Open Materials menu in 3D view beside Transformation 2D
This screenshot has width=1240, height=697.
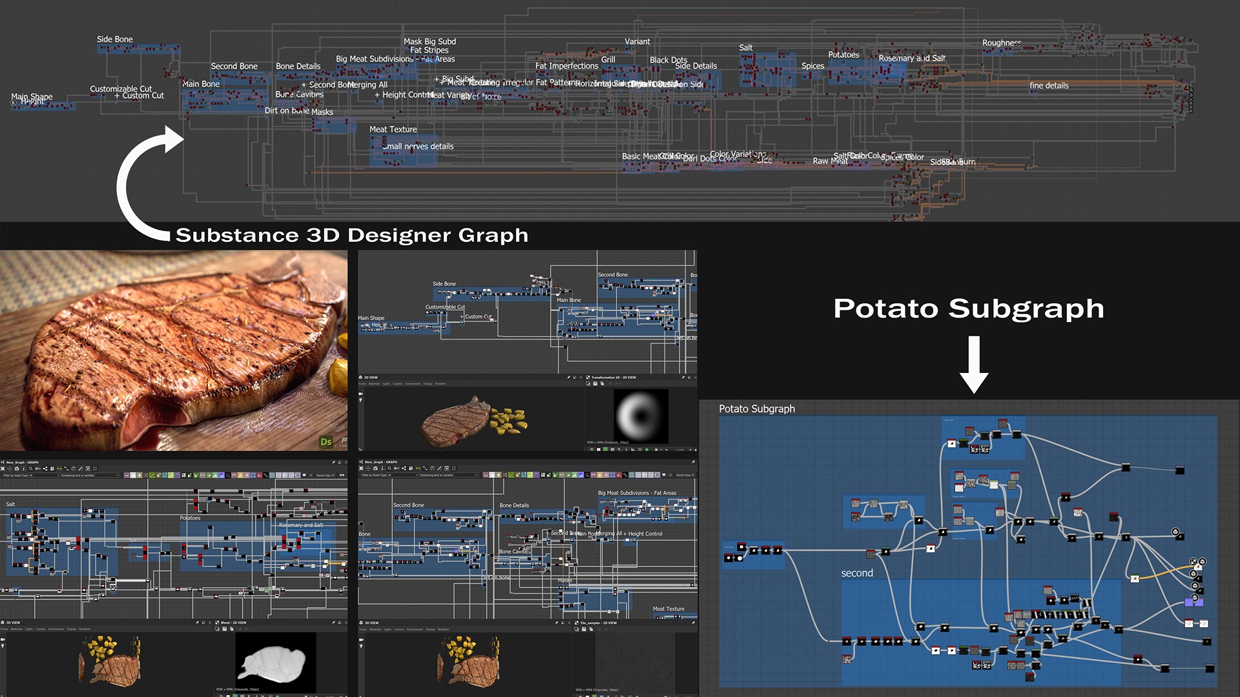(374, 384)
